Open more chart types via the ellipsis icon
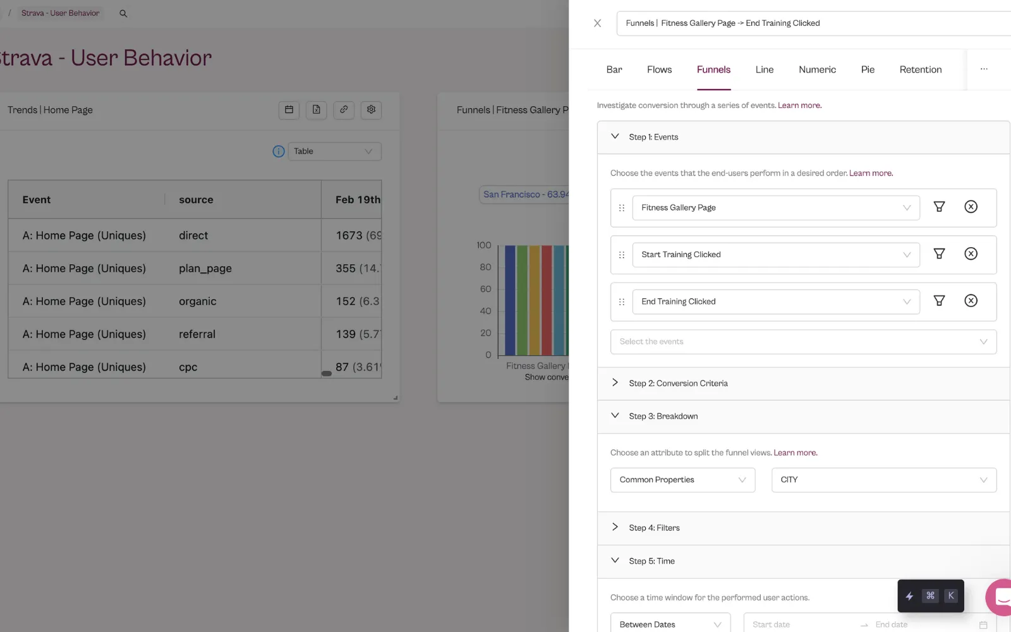The height and width of the screenshot is (632, 1011). 983,70
